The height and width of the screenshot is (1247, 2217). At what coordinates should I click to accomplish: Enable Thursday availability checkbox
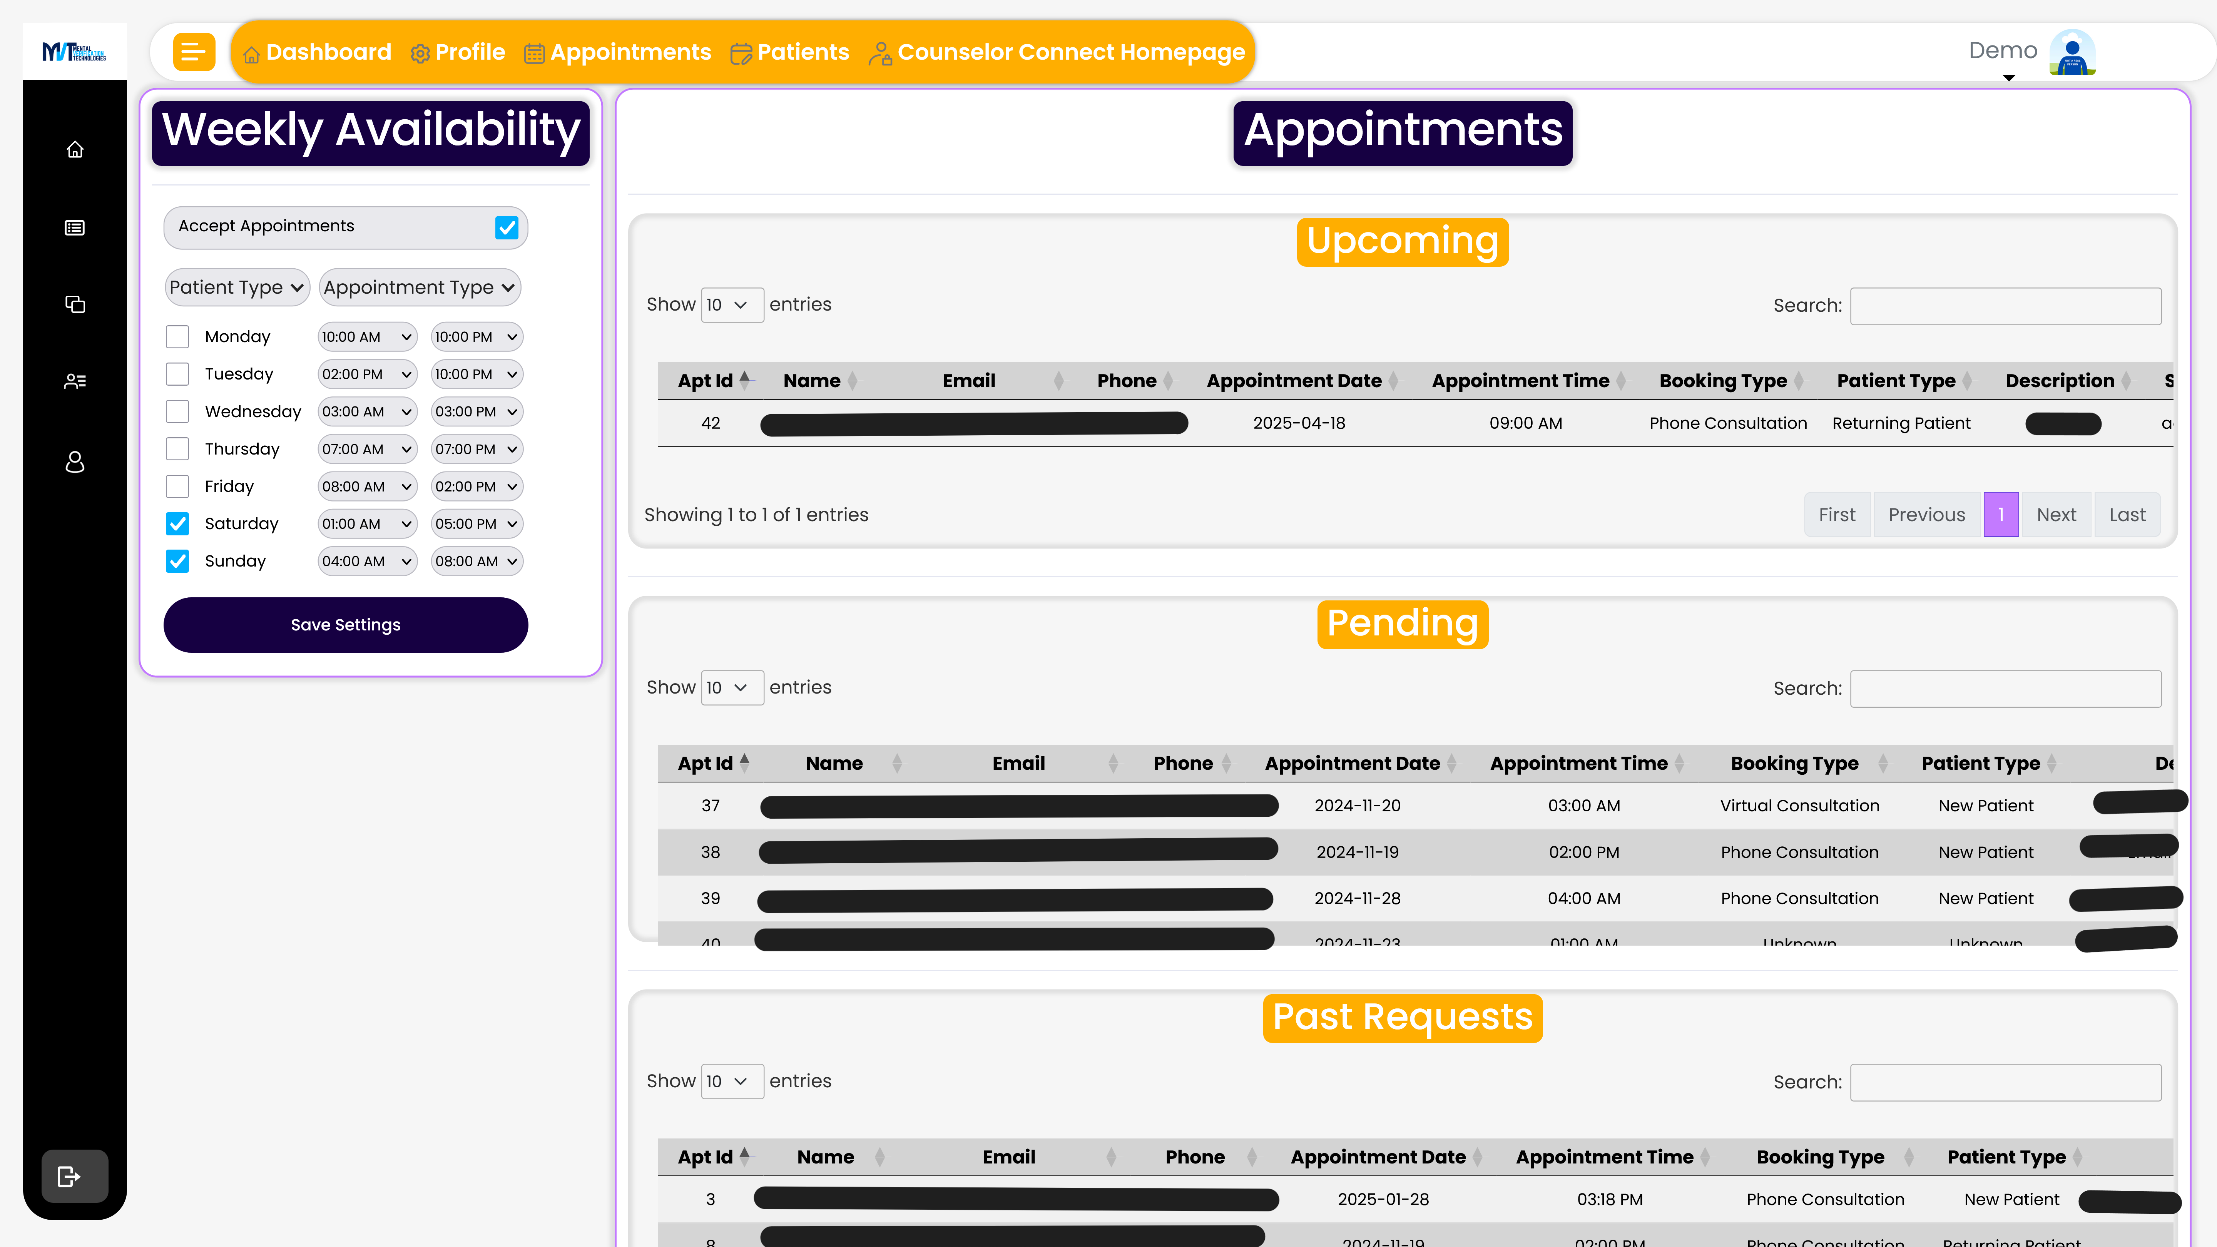(177, 448)
